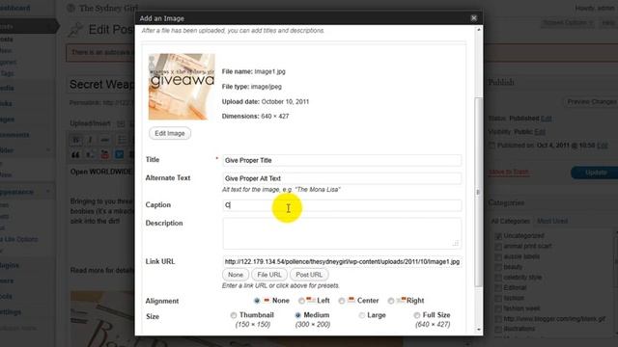618x347 pixels.
Task: Click Italic icon in background post editor
Action: coord(90,140)
